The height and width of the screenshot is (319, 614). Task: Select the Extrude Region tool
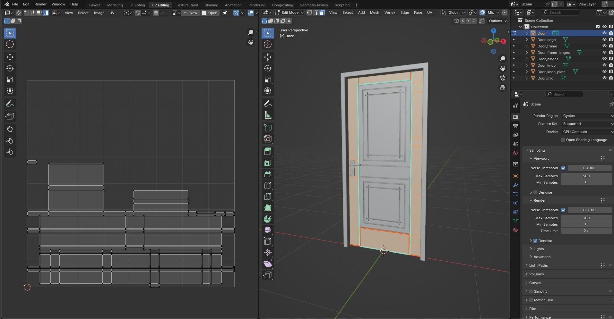point(268,152)
